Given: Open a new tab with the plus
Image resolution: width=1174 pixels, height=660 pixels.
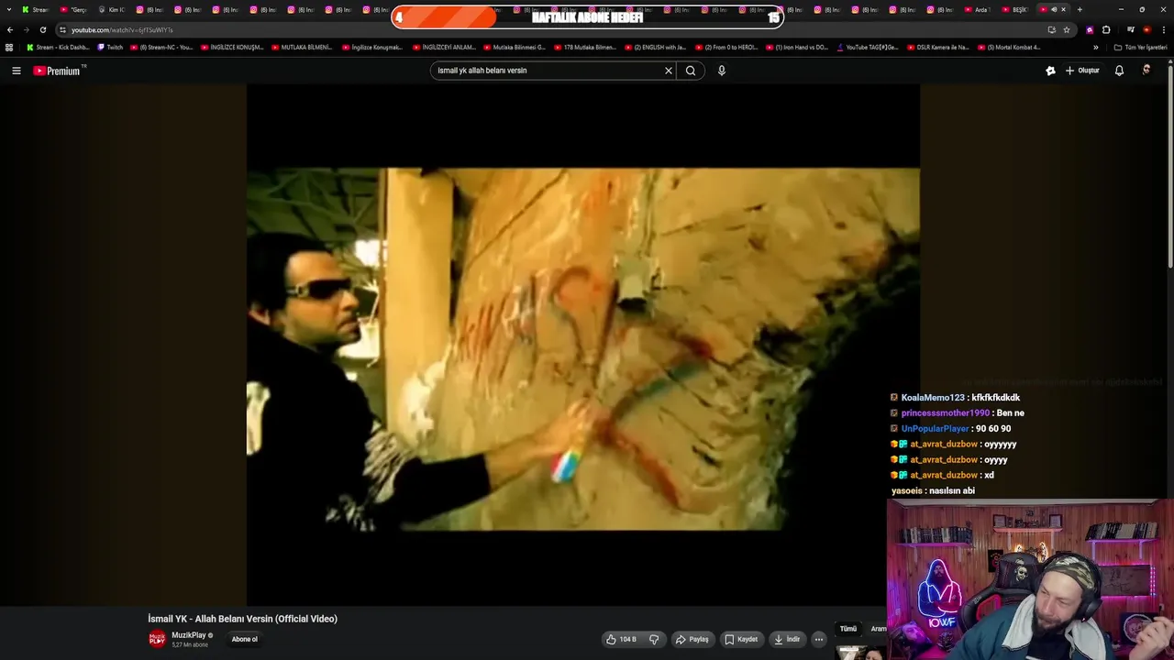Looking at the screenshot, I should pyautogui.click(x=1080, y=9).
